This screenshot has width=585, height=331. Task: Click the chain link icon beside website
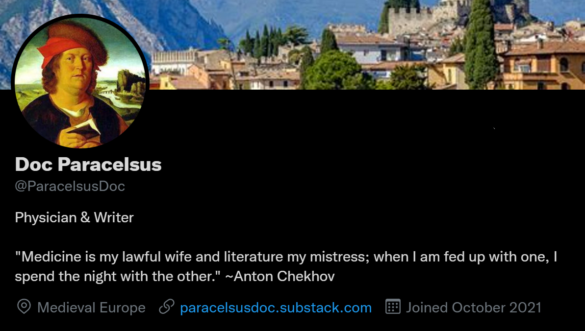coord(166,307)
